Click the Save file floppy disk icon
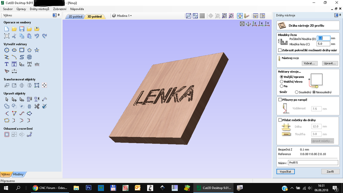Viewport: 343px width, 193px height. coord(22,29)
